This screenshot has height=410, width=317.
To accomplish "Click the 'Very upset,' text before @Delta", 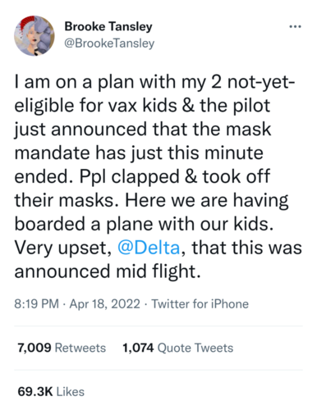I will pos(63,248).
